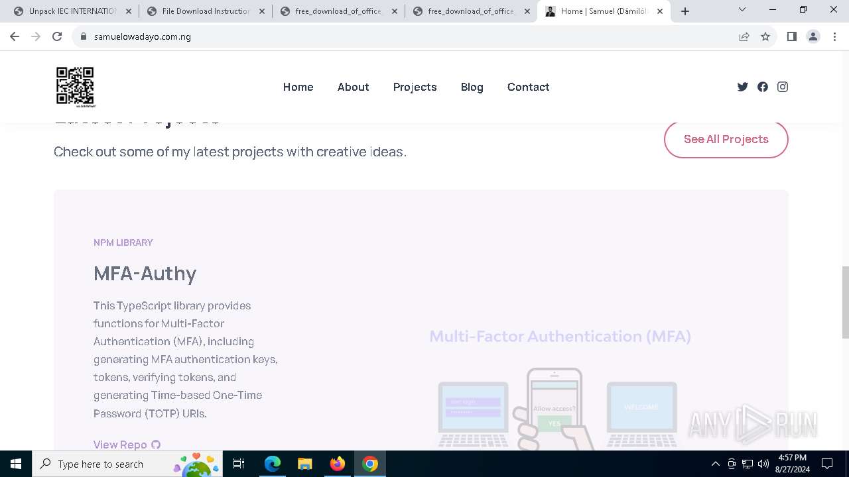Open Chrome three-dot menu
Screen dimensions: 849x477
834,36
